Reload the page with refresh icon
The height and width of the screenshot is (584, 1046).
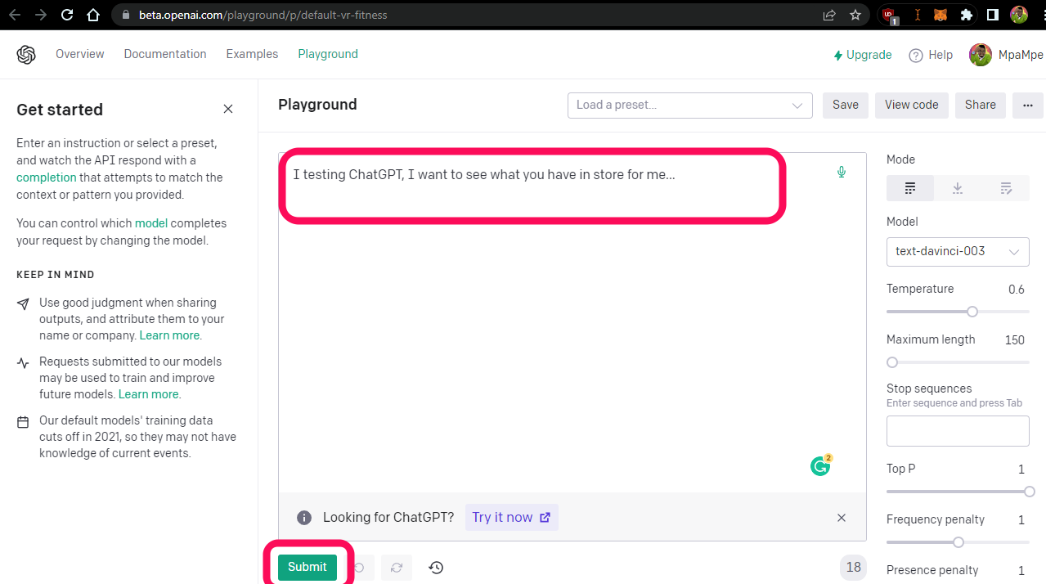67,15
